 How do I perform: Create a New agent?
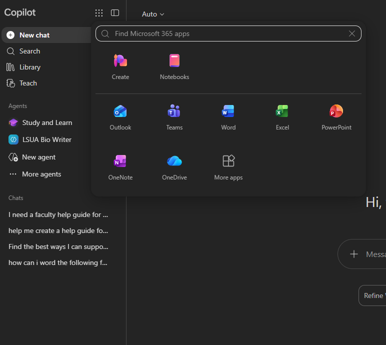[x=32, y=157]
